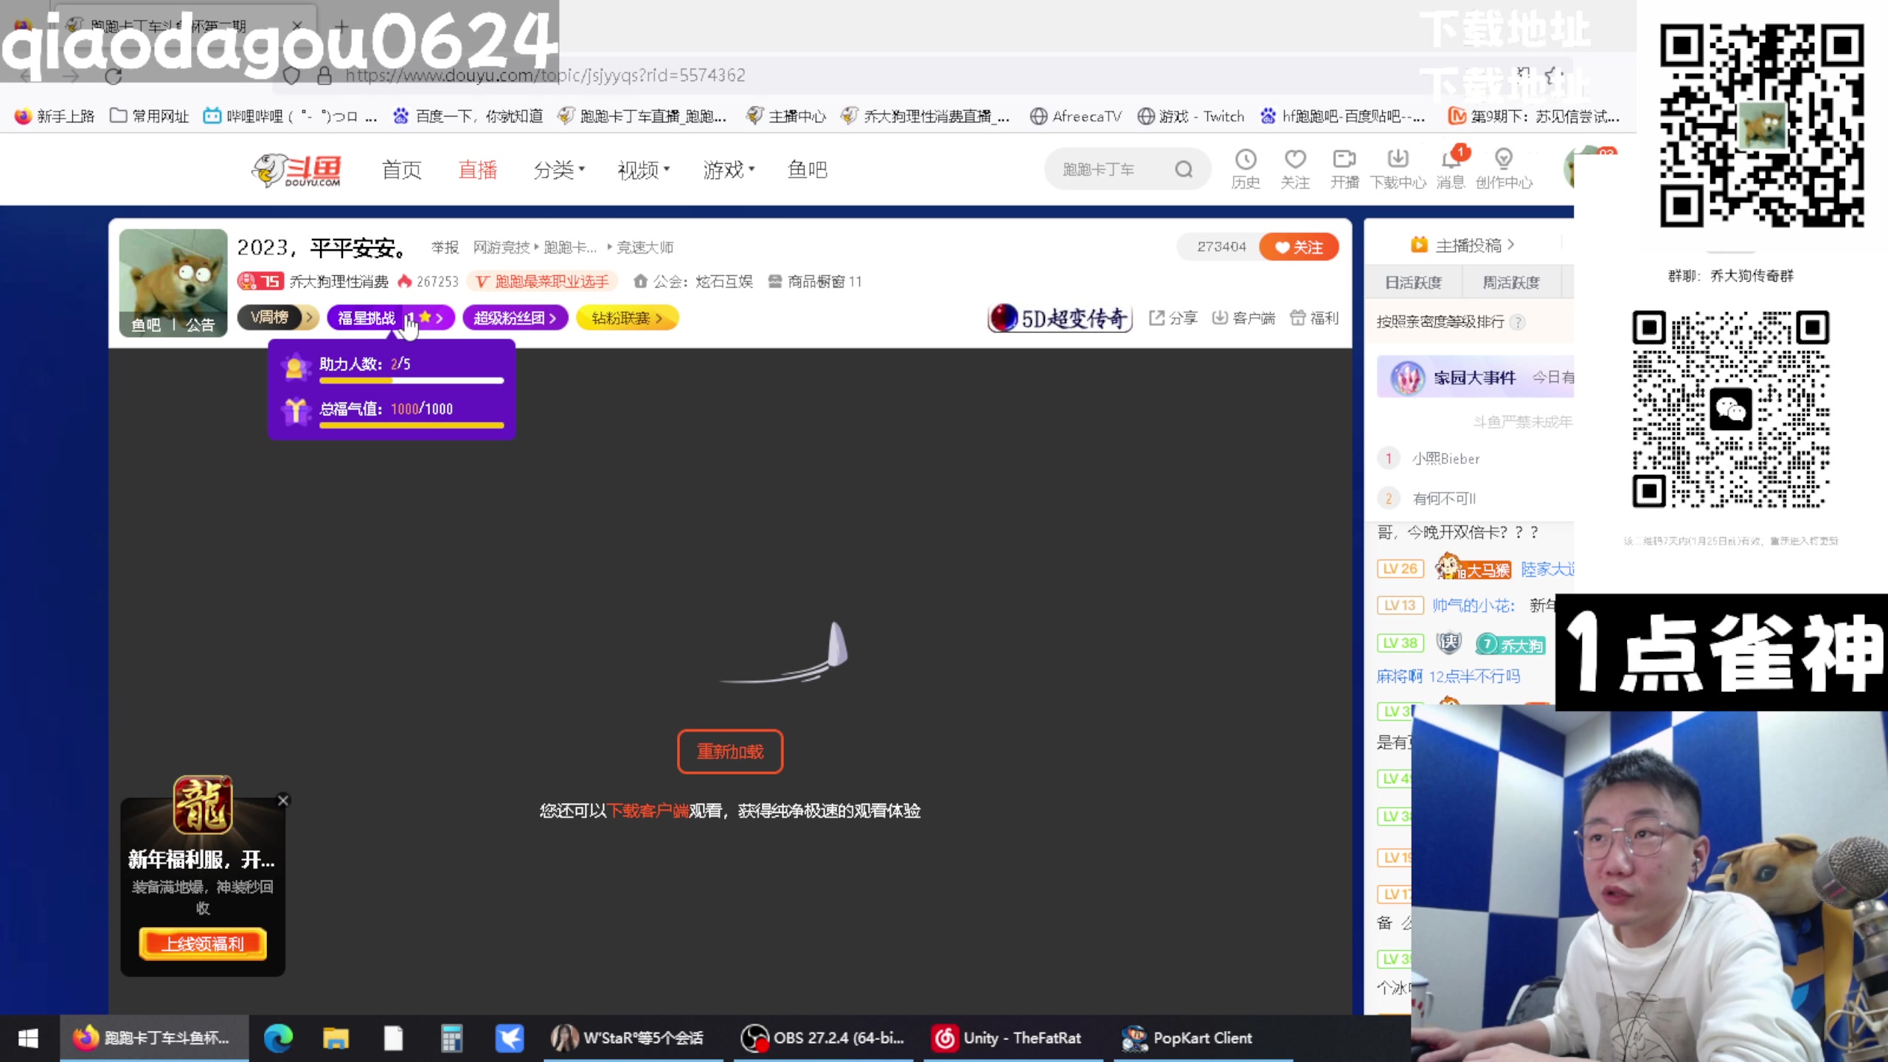Switch to the 日活跃度 tab
Viewport: 1888px width, 1062px height.
coord(1413,282)
